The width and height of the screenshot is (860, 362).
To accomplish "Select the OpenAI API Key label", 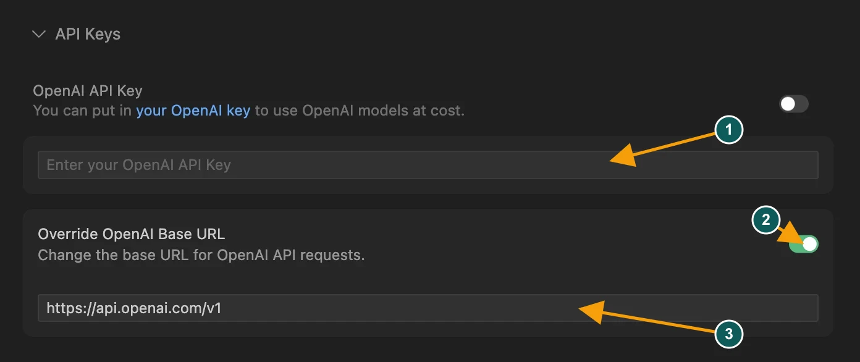I will [88, 91].
